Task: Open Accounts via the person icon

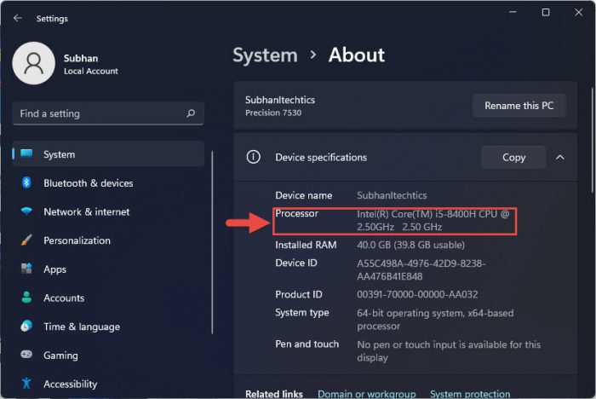Action: [26, 298]
